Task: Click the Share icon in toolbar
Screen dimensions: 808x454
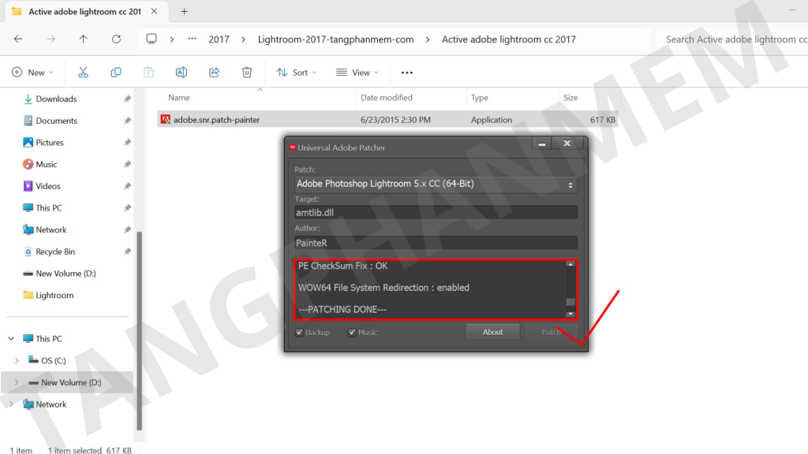Action: (x=214, y=73)
